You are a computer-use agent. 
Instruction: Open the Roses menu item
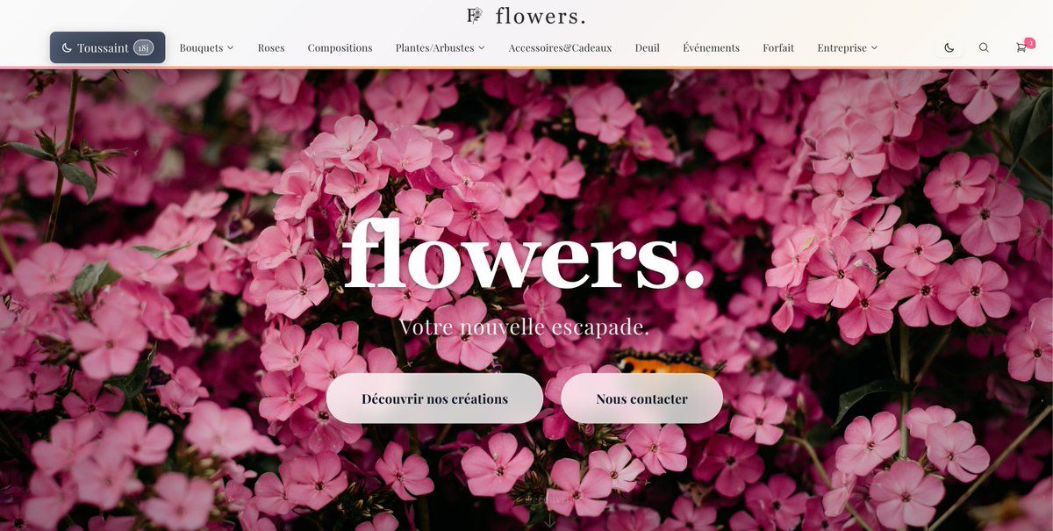(271, 47)
